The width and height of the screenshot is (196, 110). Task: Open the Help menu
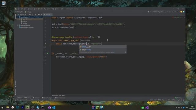point(62,9)
